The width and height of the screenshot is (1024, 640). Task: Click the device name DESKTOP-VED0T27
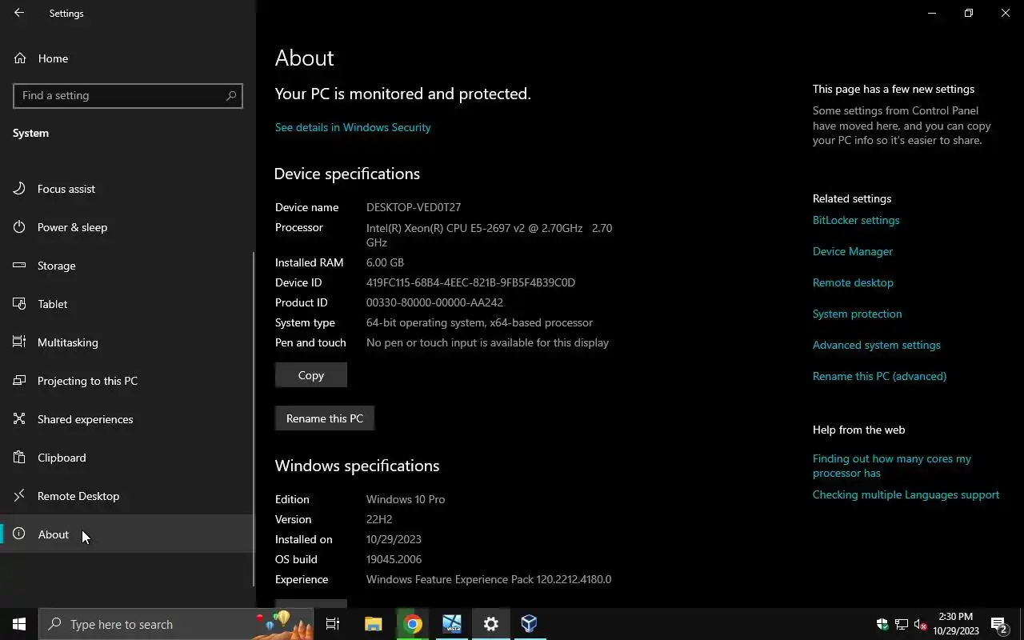[414, 207]
